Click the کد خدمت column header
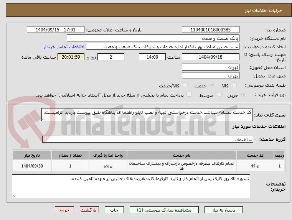The height and width of the screenshot is (220, 292). pos(255,155)
